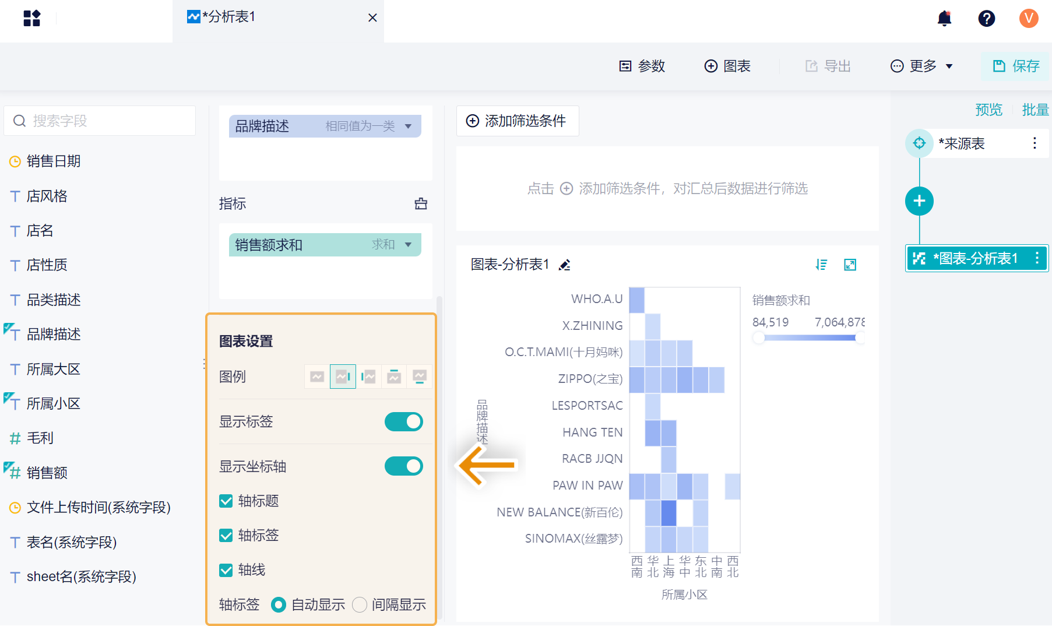
Task: Set legend position to bottom
Action: 420,377
